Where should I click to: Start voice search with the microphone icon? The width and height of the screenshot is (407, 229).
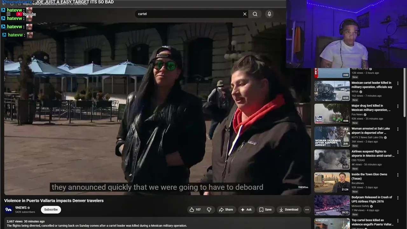(x=269, y=14)
